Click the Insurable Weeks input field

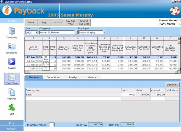(52, 125)
